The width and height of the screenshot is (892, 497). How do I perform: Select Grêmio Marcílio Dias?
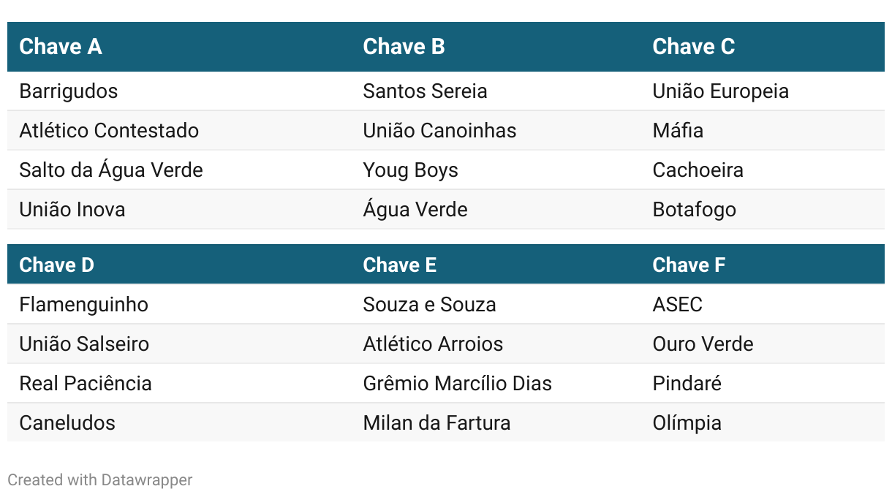pyautogui.click(x=457, y=384)
